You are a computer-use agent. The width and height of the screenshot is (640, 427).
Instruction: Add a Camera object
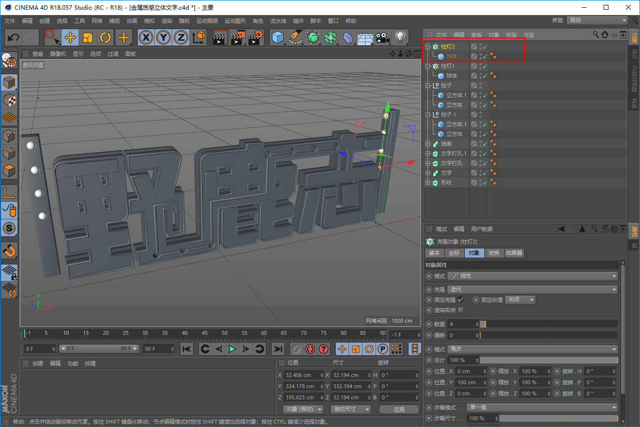tap(383, 37)
